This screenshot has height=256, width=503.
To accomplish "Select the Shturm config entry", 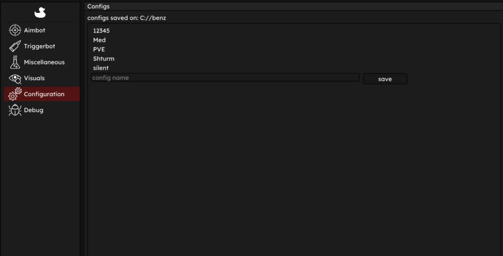I will click(x=104, y=59).
